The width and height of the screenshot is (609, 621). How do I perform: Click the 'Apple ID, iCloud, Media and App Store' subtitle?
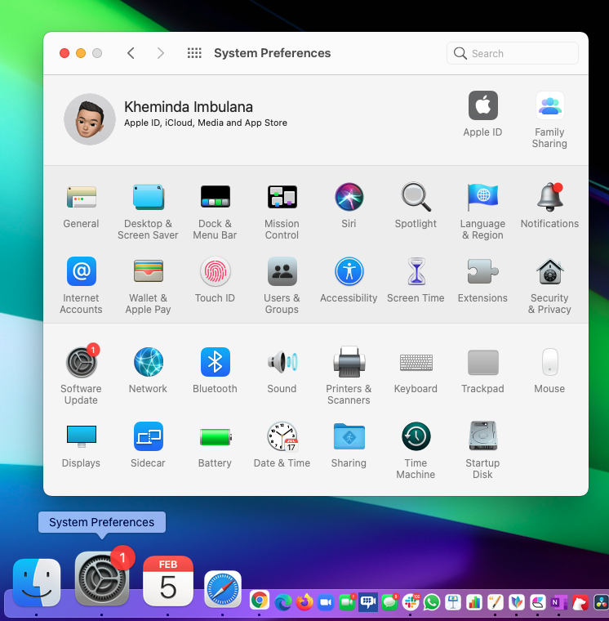[206, 123]
